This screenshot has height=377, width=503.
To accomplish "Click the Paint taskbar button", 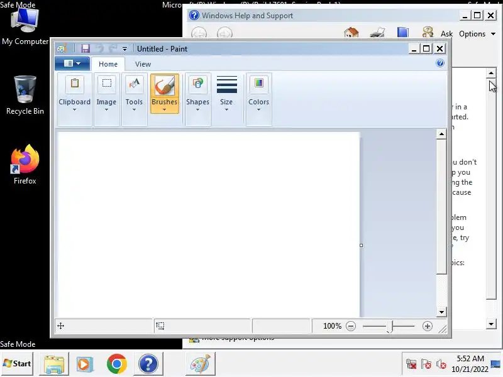I will tap(201, 364).
